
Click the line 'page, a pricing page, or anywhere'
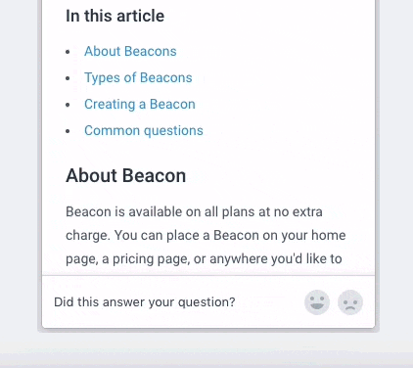204,258
